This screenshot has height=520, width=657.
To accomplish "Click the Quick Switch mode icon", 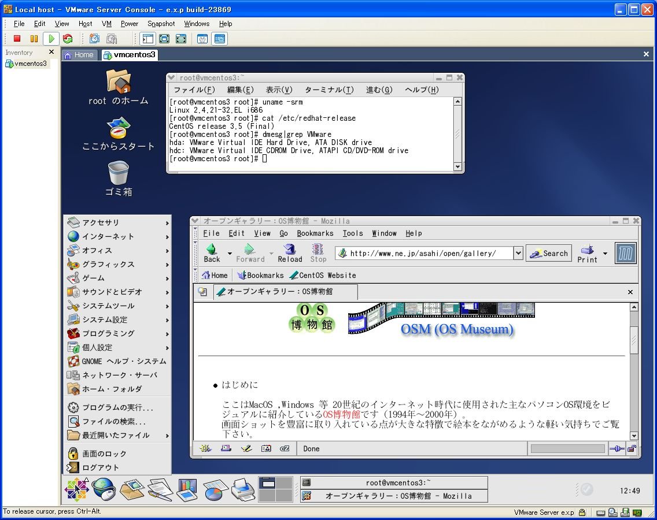I will [x=181, y=39].
